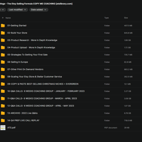Open the 01-Getting Started folder icon
This screenshot has width=142, height=142.
3,26
